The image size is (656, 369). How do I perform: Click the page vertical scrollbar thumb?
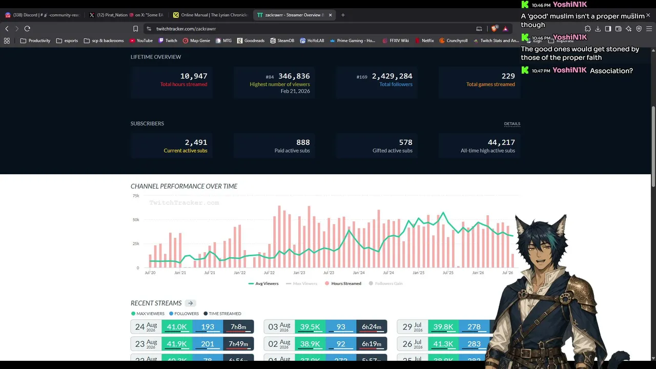coord(653,146)
